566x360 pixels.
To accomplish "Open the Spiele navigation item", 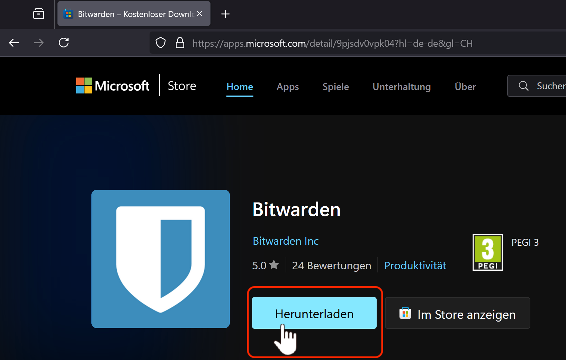I will click(x=335, y=87).
